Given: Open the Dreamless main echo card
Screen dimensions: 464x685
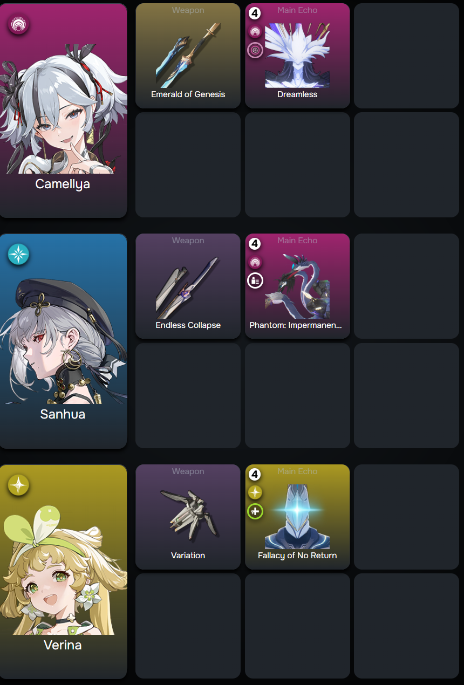Looking at the screenshot, I should pyautogui.click(x=297, y=56).
